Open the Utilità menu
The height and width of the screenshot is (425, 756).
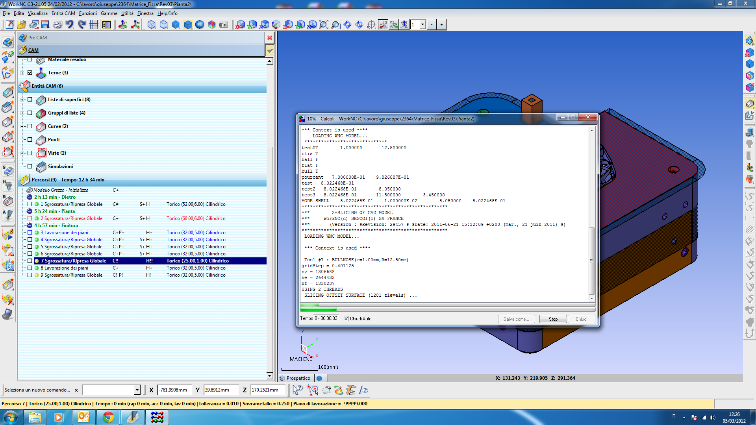(x=127, y=13)
